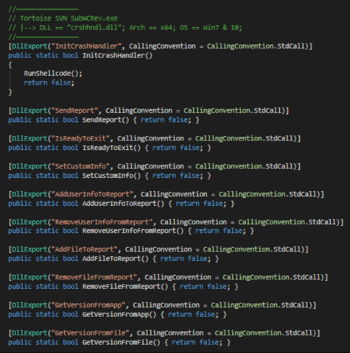Click the "public" keyword before InitCrashHandler()
The image size is (350, 353).
pos(20,55)
